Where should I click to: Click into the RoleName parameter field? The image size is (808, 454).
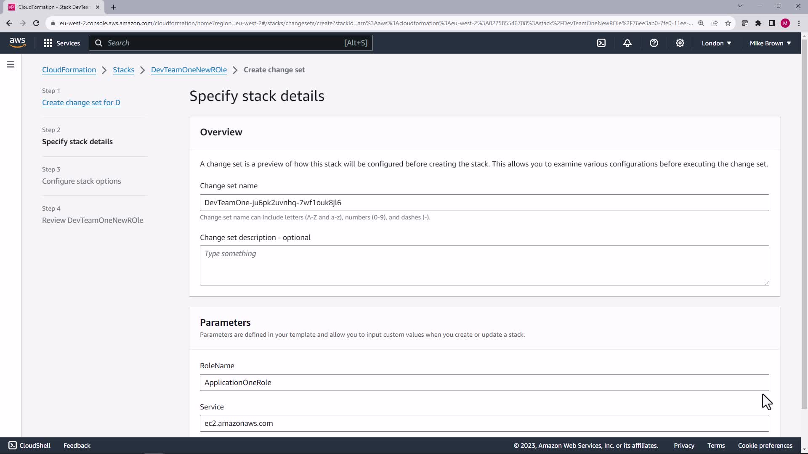484,383
